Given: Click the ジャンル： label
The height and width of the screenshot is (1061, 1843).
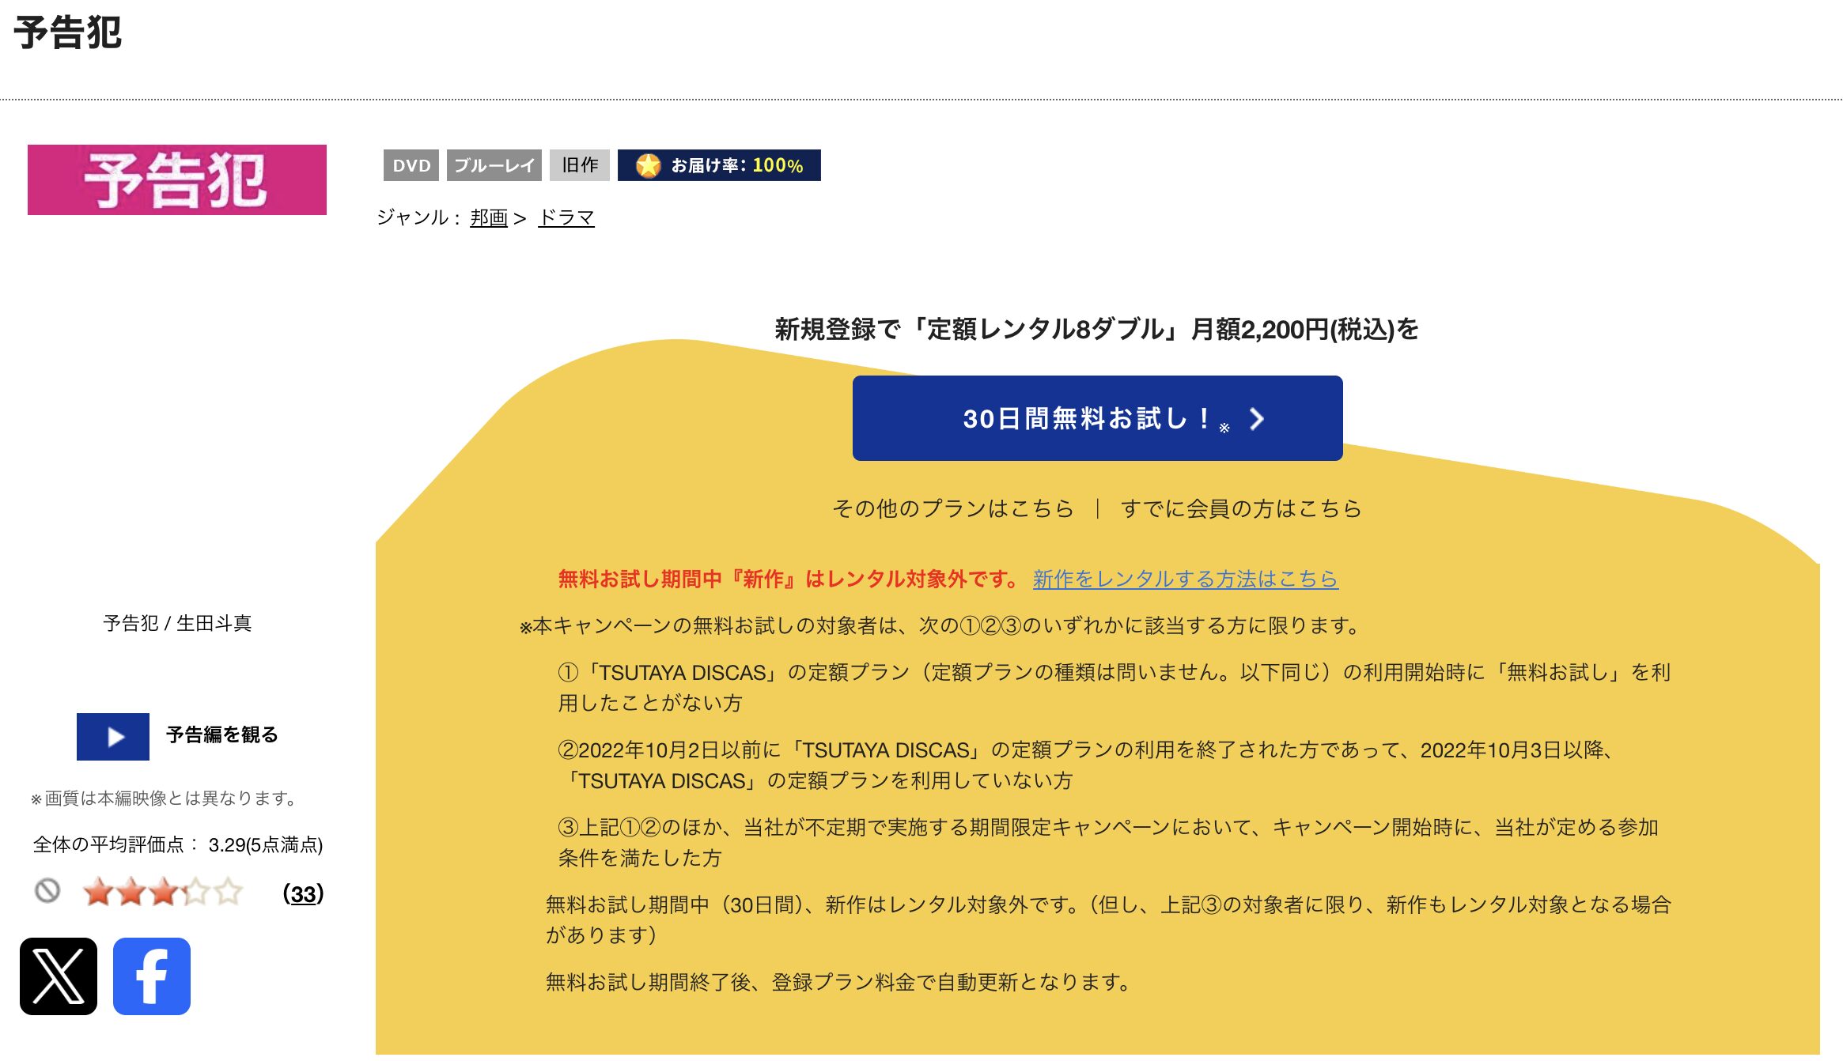Looking at the screenshot, I should click(419, 217).
